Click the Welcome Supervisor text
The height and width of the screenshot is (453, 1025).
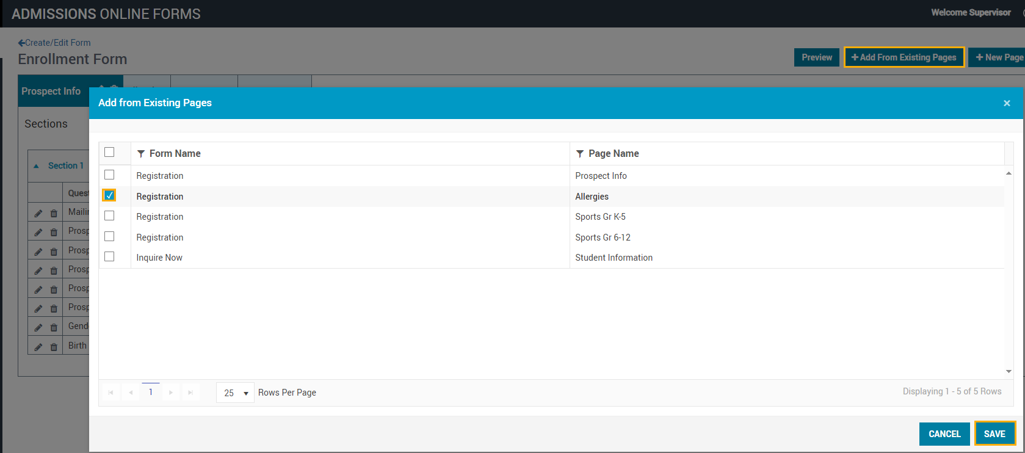coord(971,13)
